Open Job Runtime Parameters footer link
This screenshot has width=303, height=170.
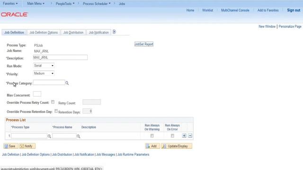click(x=134, y=154)
